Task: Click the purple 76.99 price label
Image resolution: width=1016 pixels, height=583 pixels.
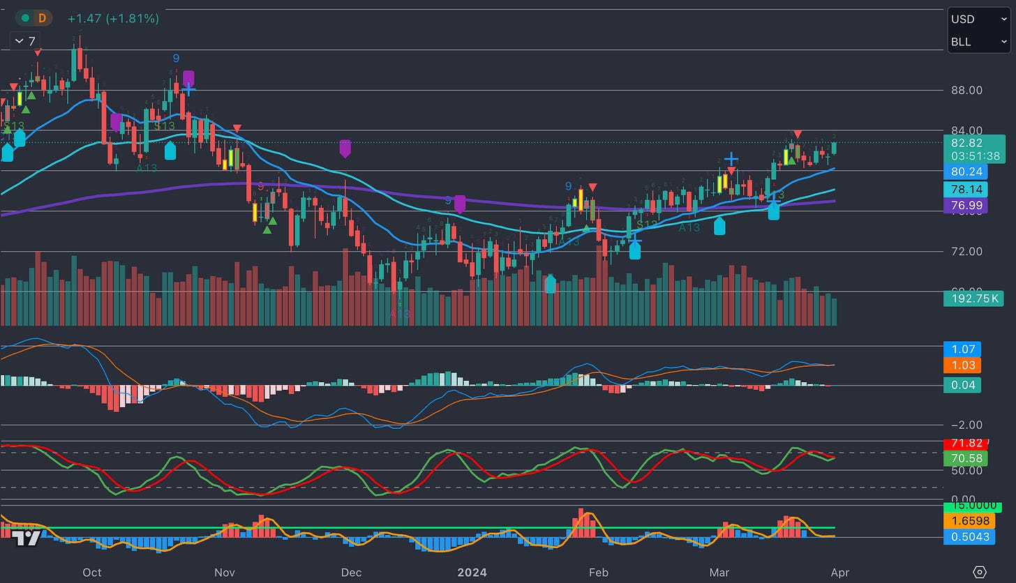Action: click(x=965, y=206)
